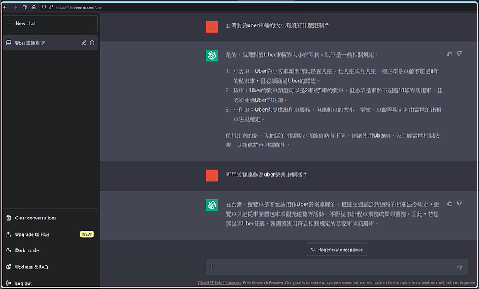Send message with the paper plane icon

click(460, 268)
